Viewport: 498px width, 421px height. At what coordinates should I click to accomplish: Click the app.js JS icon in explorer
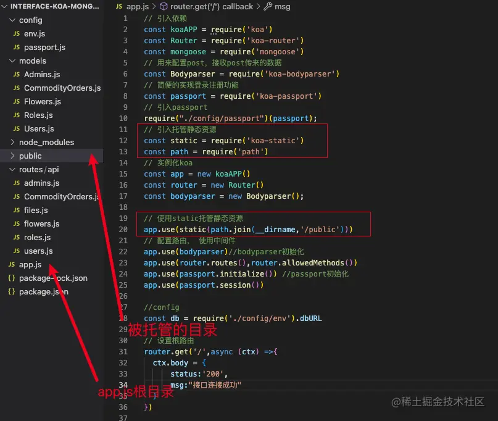(x=12, y=265)
